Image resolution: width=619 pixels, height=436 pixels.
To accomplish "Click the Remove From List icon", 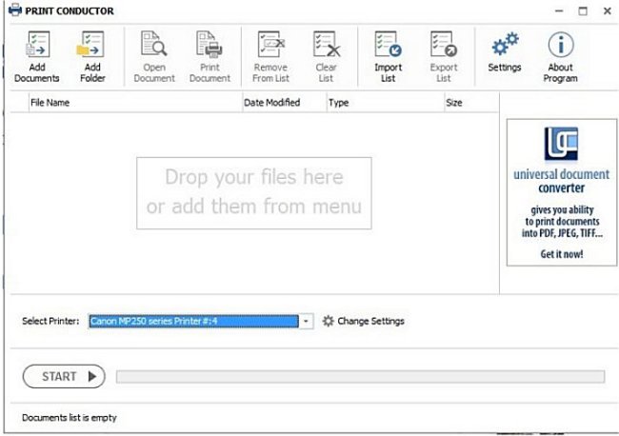I will (x=271, y=44).
